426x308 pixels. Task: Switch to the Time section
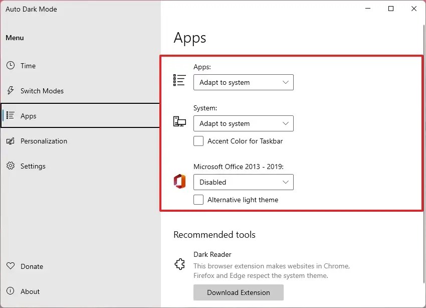click(28, 66)
